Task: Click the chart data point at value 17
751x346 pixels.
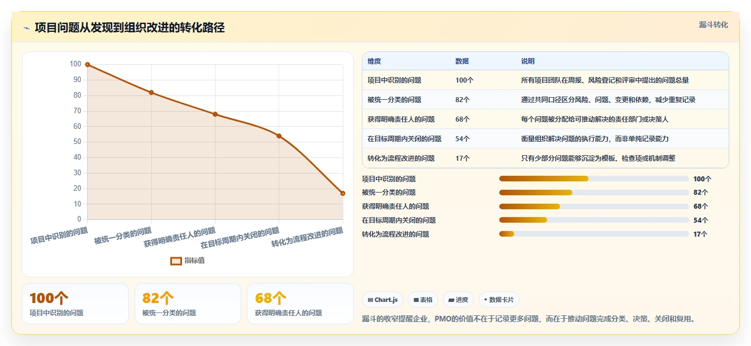Action: 343,194
